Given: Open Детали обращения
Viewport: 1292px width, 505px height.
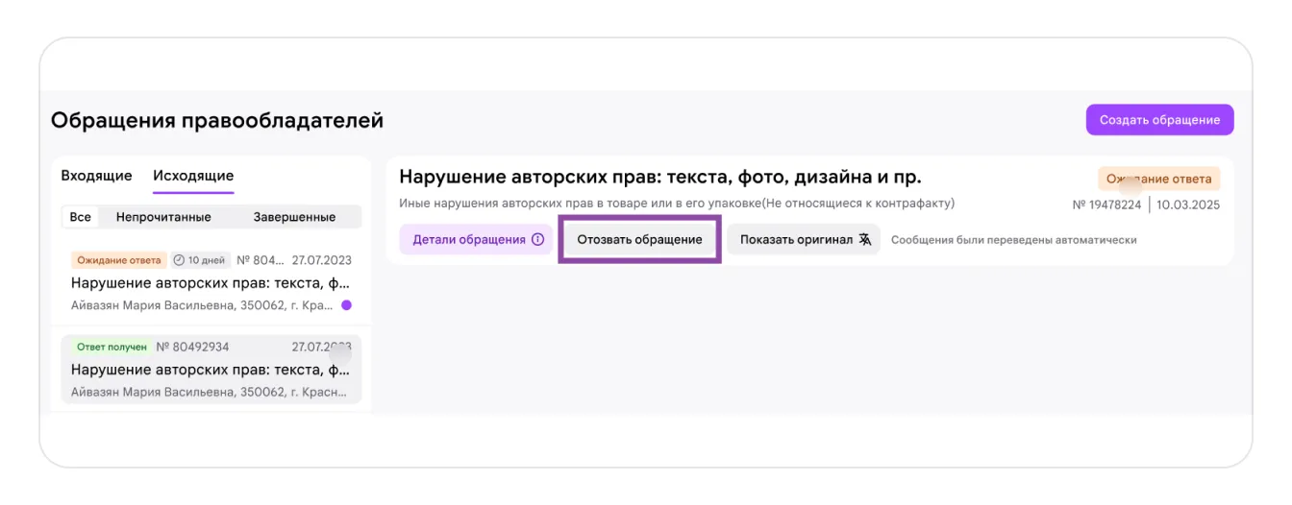Looking at the screenshot, I should pos(477,239).
